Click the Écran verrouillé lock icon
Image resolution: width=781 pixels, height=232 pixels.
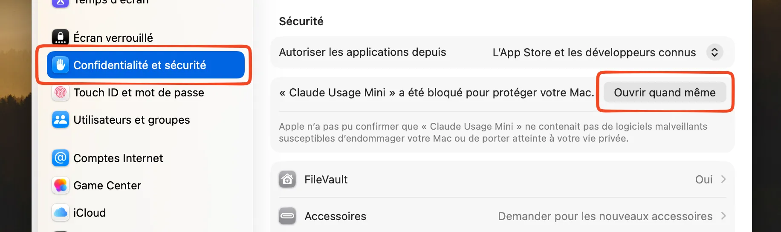[61, 38]
